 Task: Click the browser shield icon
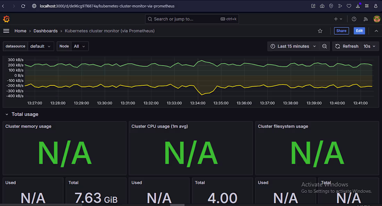[331, 6]
